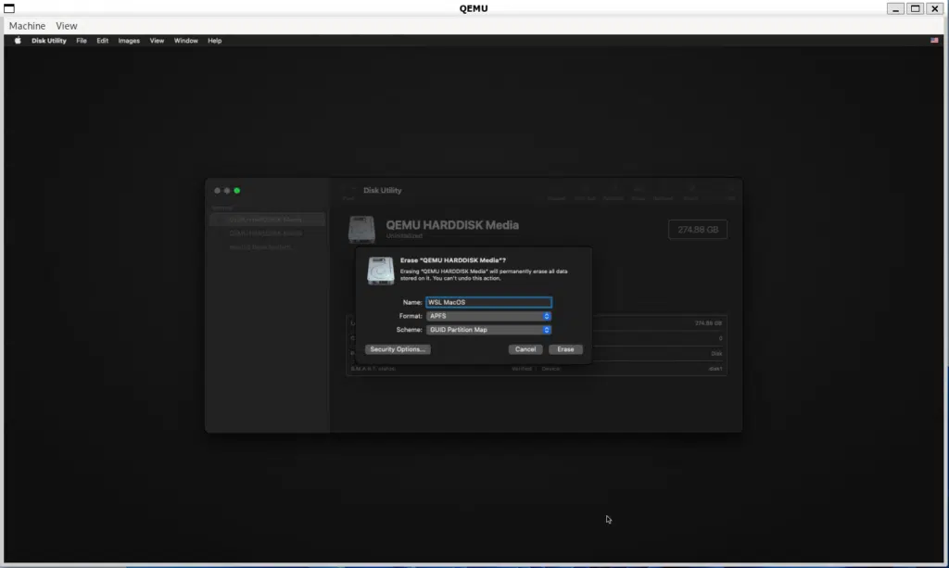Click the Disk Utility window title
The height and width of the screenshot is (568, 949).
click(x=383, y=190)
